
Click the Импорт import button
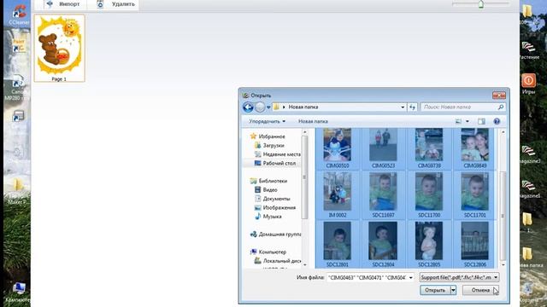(64, 4)
